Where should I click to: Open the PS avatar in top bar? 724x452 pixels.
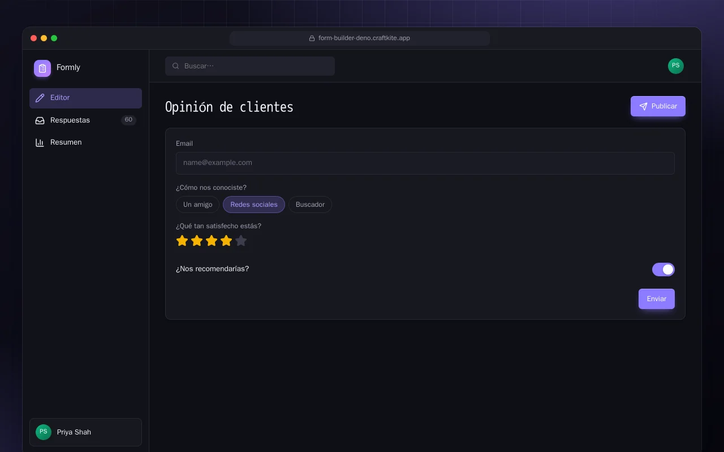pos(675,66)
